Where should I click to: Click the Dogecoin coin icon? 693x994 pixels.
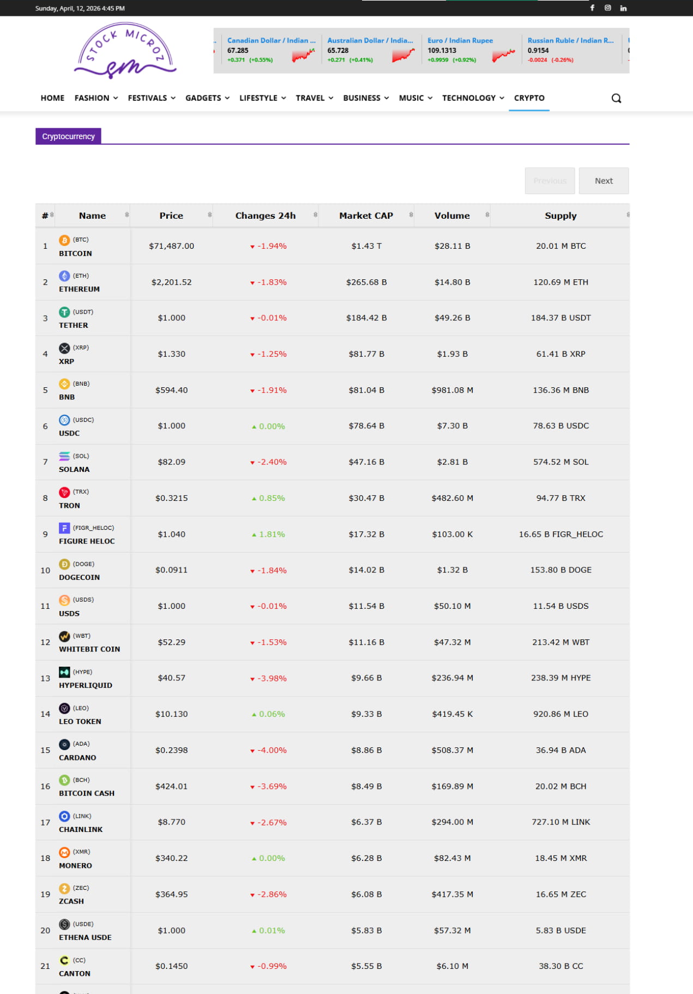pos(64,564)
